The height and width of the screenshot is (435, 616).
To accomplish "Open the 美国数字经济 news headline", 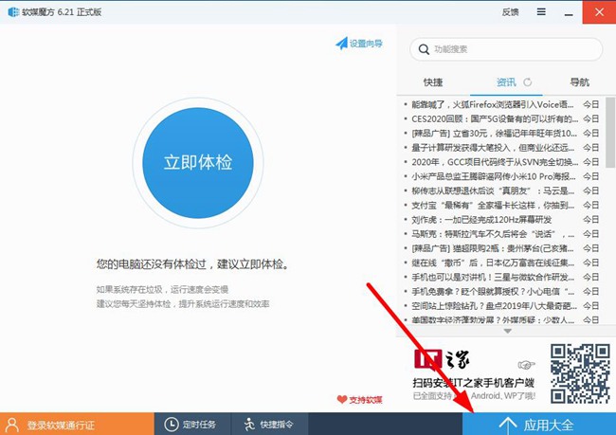I will 493,320.
